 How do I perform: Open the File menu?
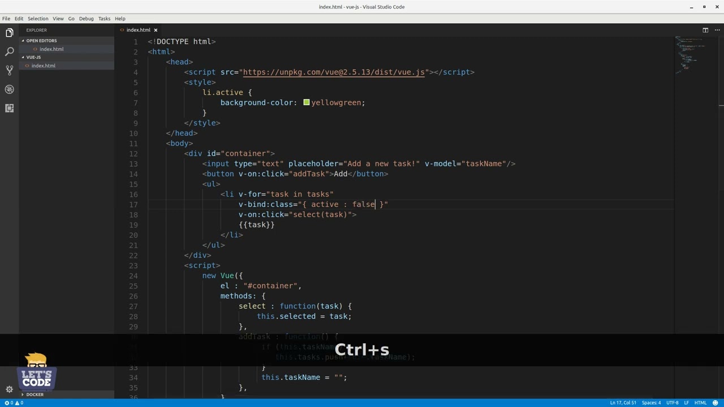(x=6, y=19)
